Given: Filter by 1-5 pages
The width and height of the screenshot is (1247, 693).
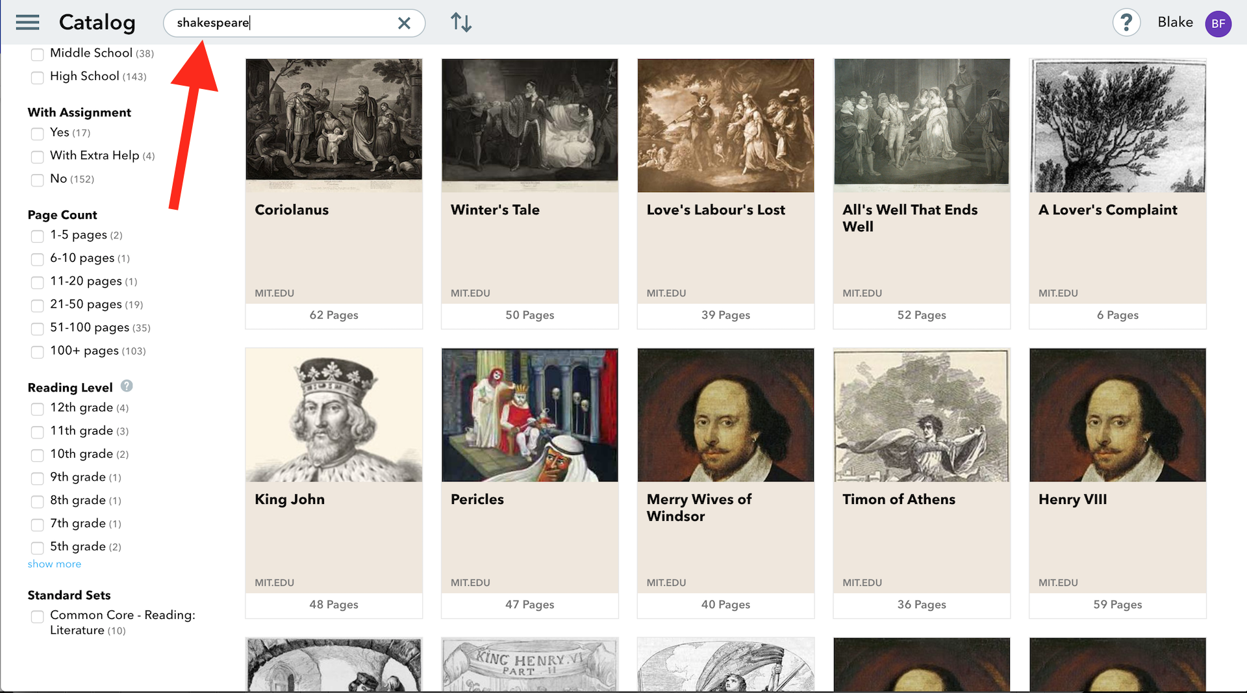Looking at the screenshot, I should point(38,236).
